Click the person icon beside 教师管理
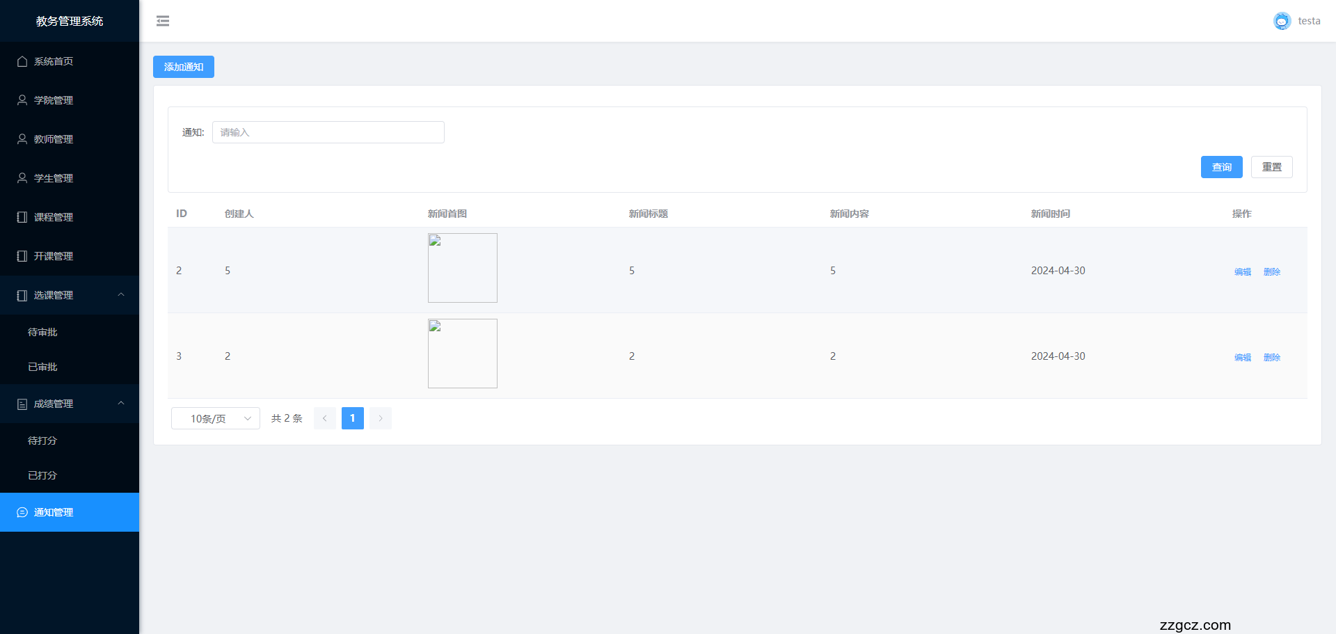The height and width of the screenshot is (634, 1336). click(x=22, y=139)
